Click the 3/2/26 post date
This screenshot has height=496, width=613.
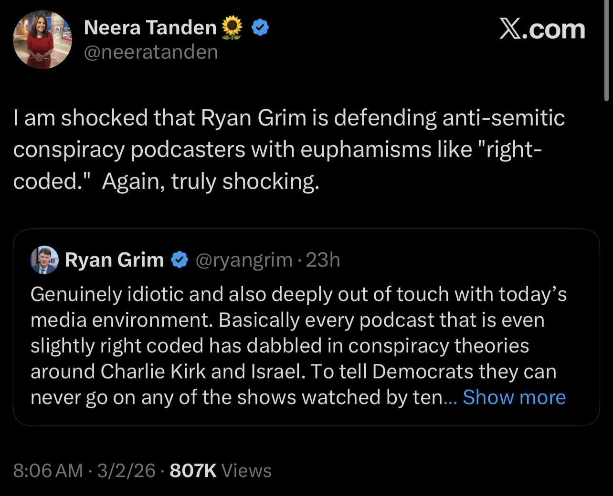pos(127,471)
